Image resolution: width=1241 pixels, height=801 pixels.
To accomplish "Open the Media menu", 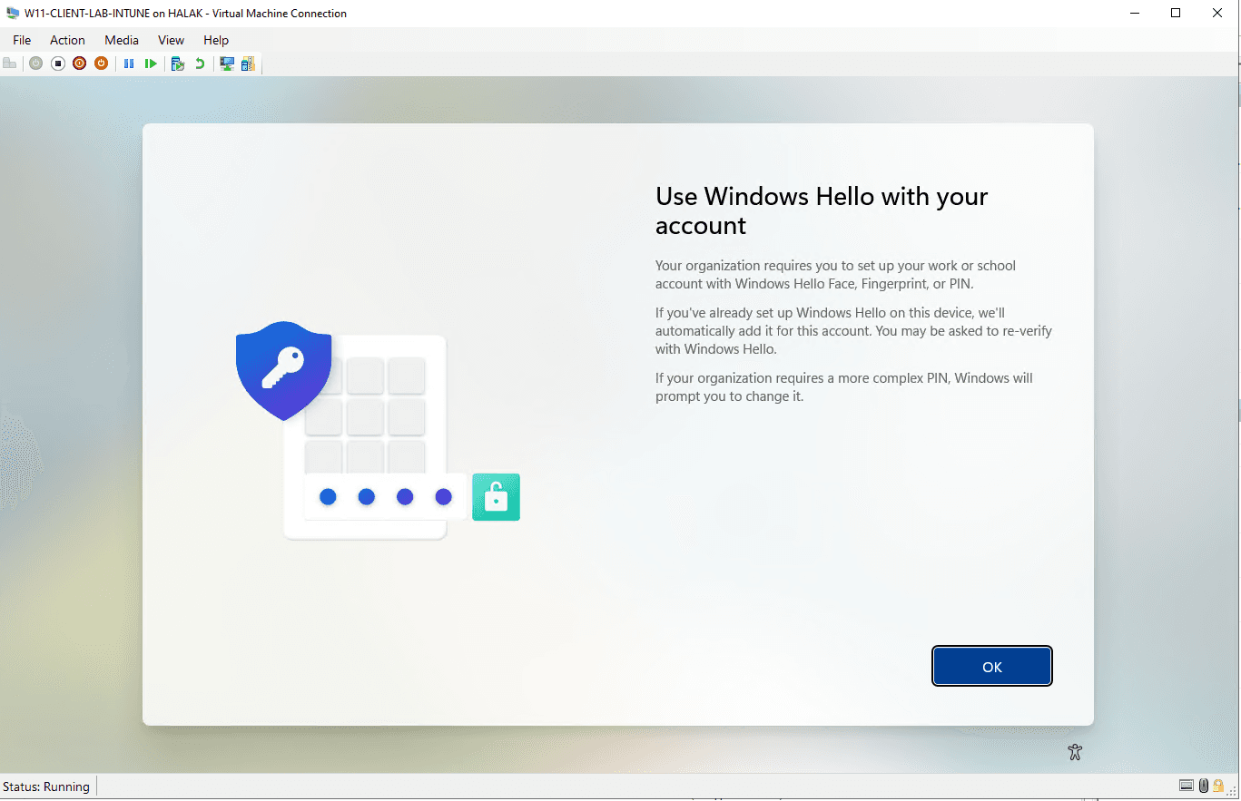I will (x=122, y=40).
